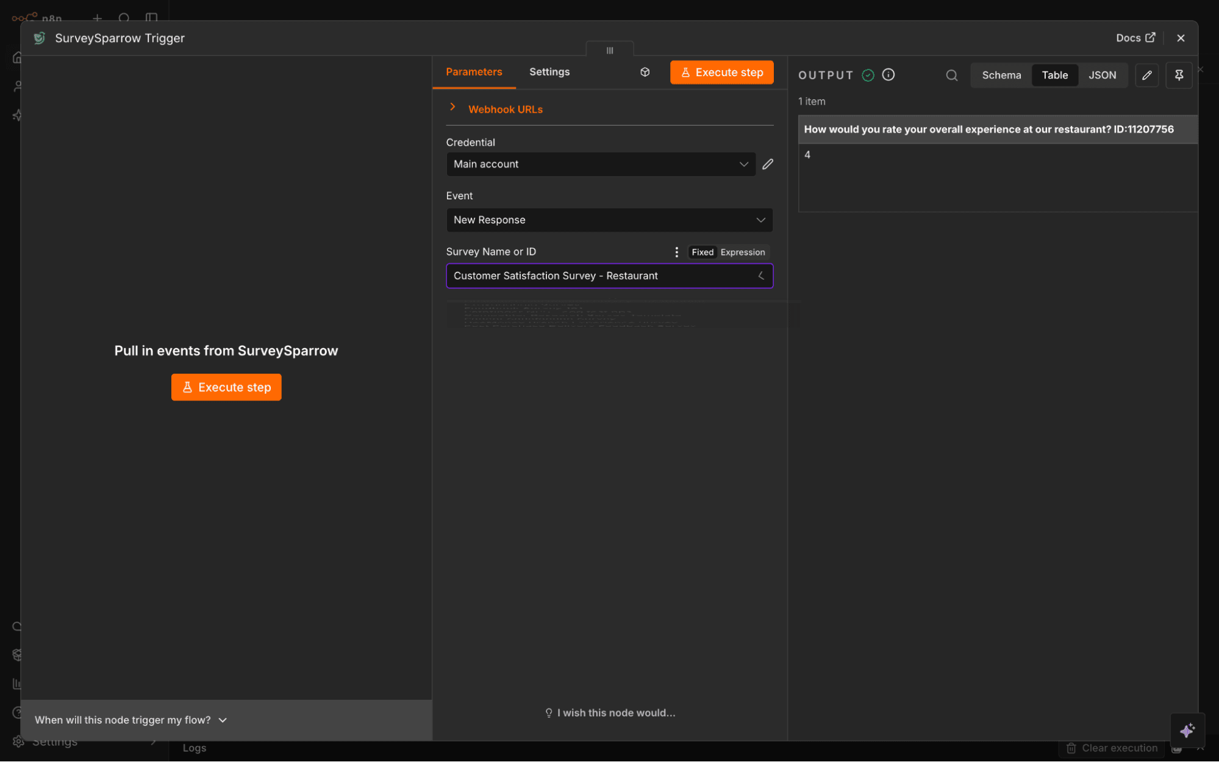Close the SurveySparrow Trigger panel
The width and height of the screenshot is (1219, 762).
tap(1181, 38)
